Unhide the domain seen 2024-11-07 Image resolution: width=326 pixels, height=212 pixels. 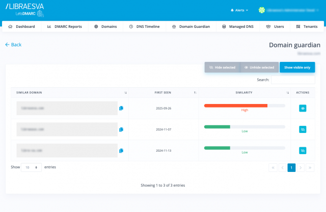click(x=303, y=129)
